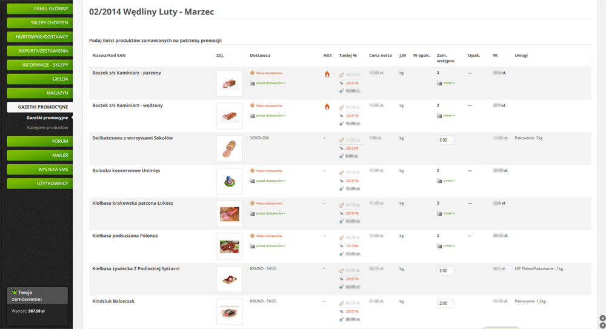Click the multi-supplier icon for Golonko konserwowe Unimięs
This screenshot has width=606, height=329.
coord(252,171)
